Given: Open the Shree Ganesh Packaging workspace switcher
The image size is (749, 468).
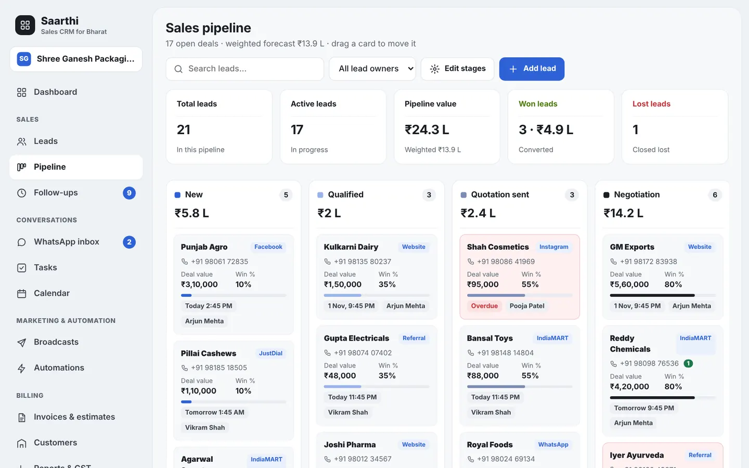Looking at the screenshot, I should coord(76,59).
